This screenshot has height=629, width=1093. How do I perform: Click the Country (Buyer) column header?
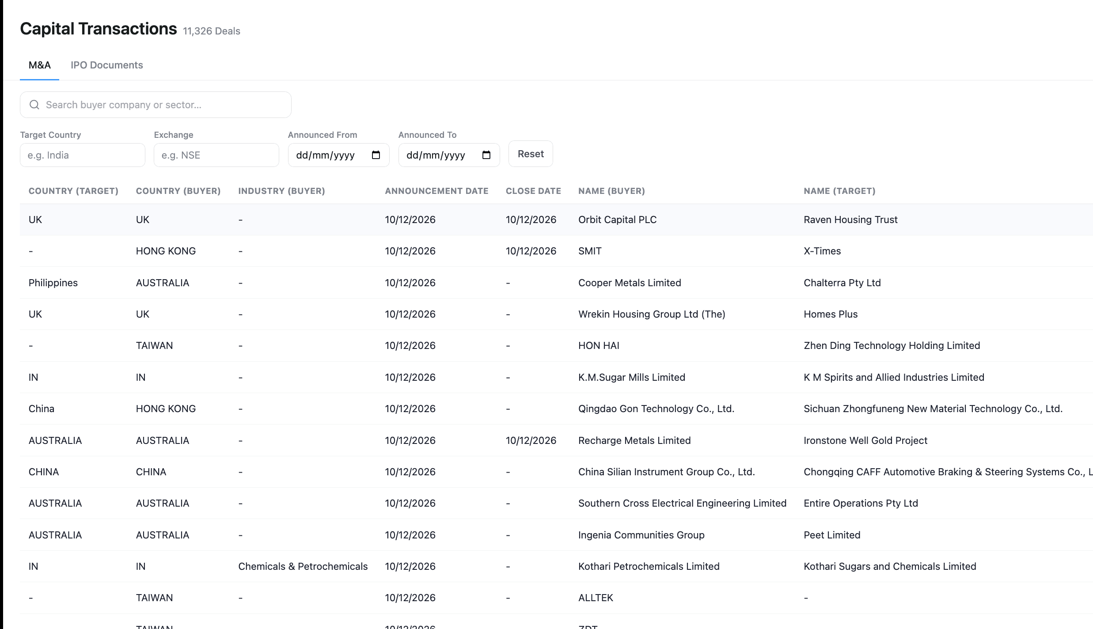(x=178, y=191)
